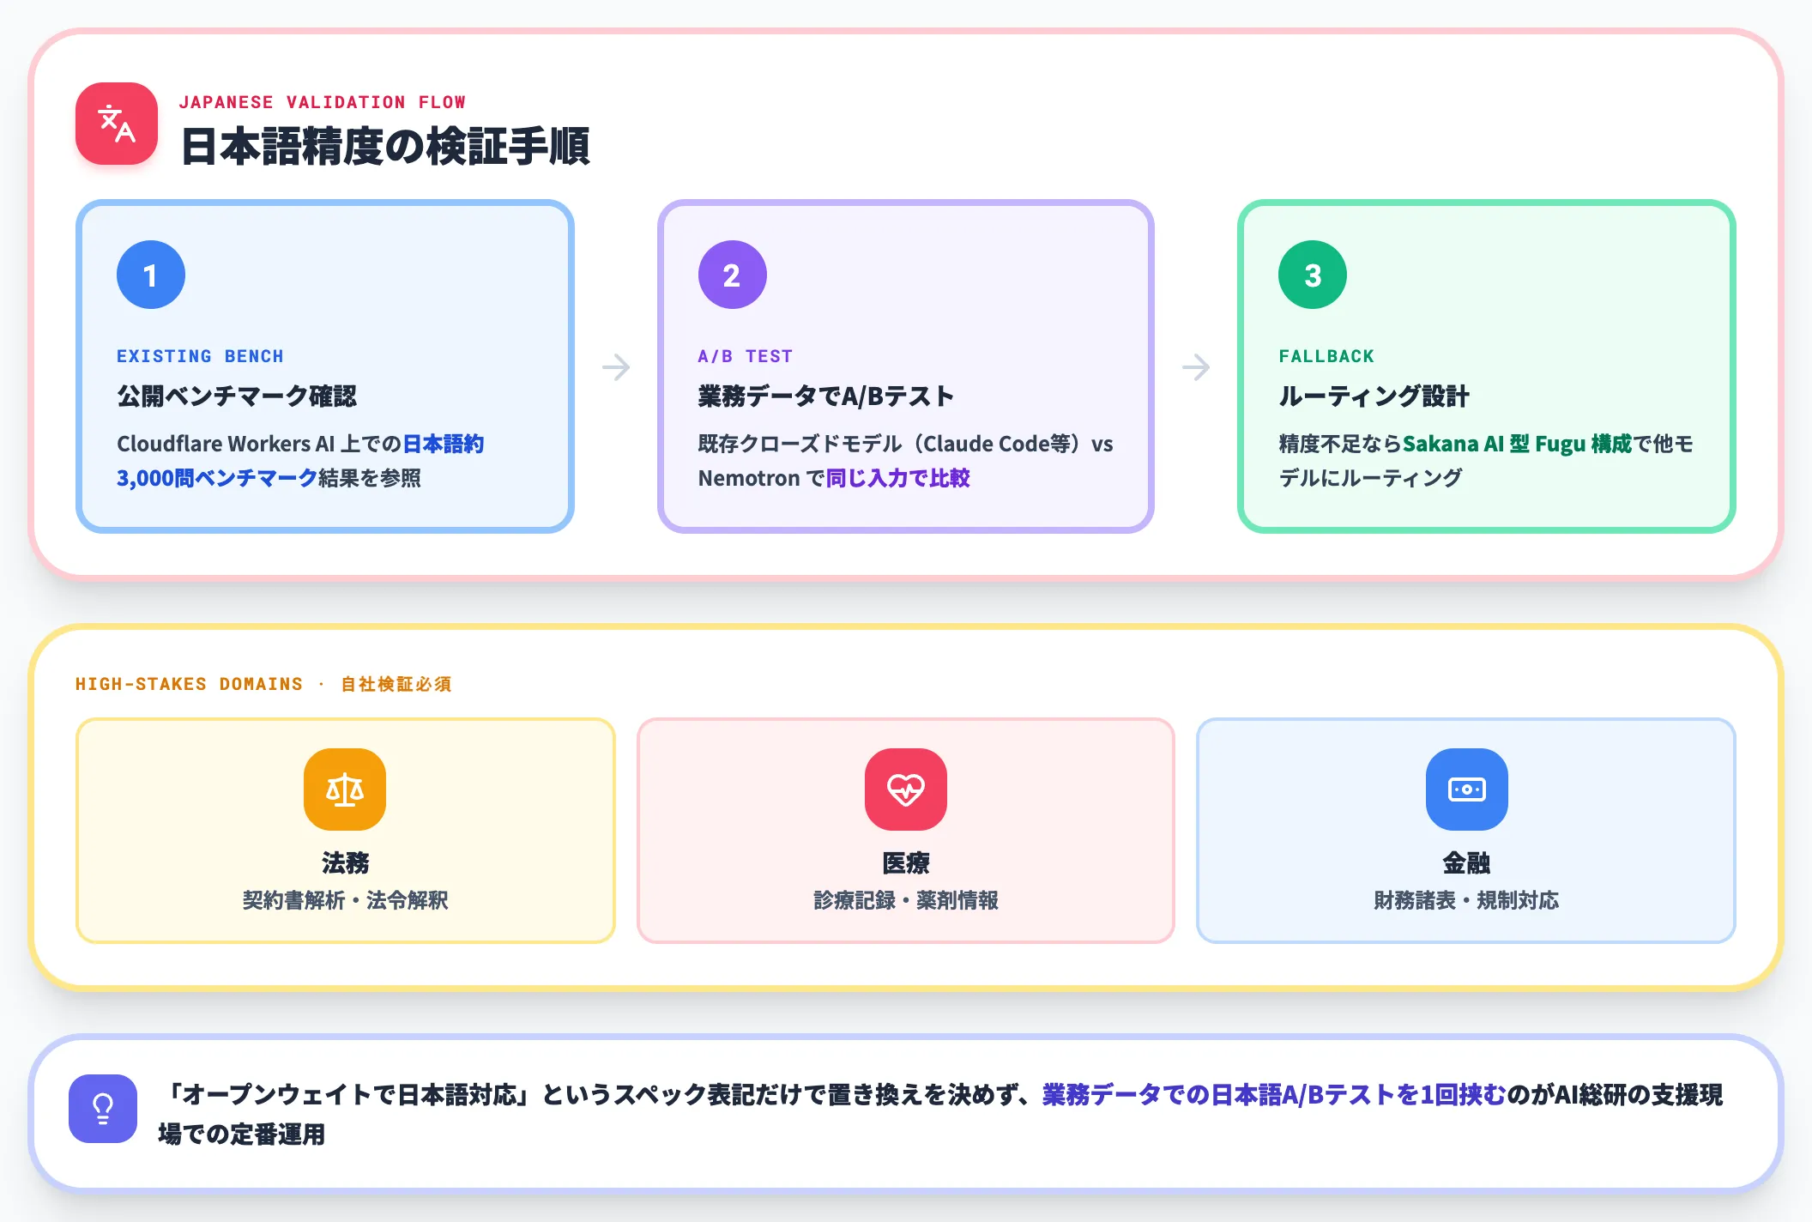Click the red heart pulse medical icon
Screen dimensions: 1812x1222
906,789
